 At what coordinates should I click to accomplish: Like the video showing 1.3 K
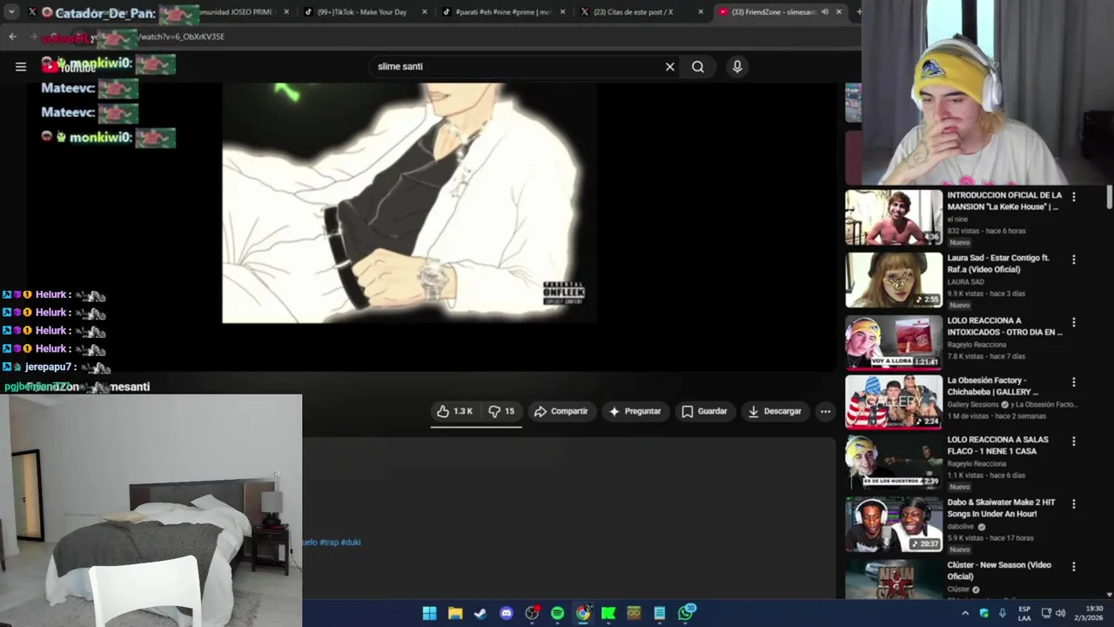click(454, 411)
